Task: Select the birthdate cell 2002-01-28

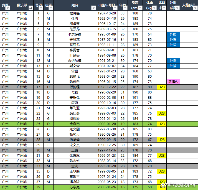Action: pyautogui.click(x=107, y=124)
